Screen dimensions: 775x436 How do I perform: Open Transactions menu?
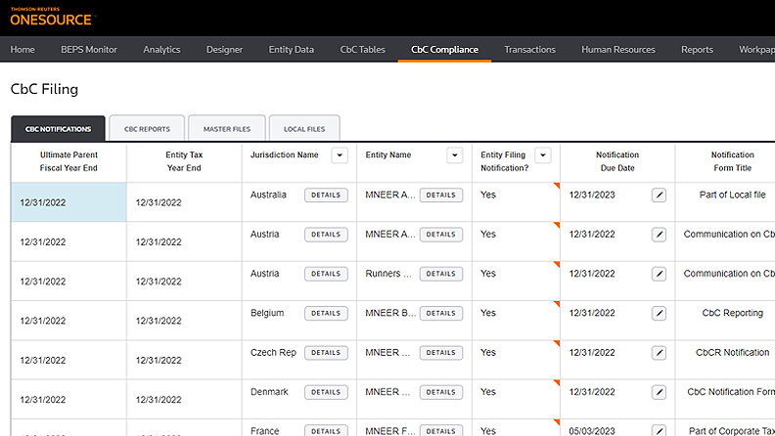click(x=529, y=50)
